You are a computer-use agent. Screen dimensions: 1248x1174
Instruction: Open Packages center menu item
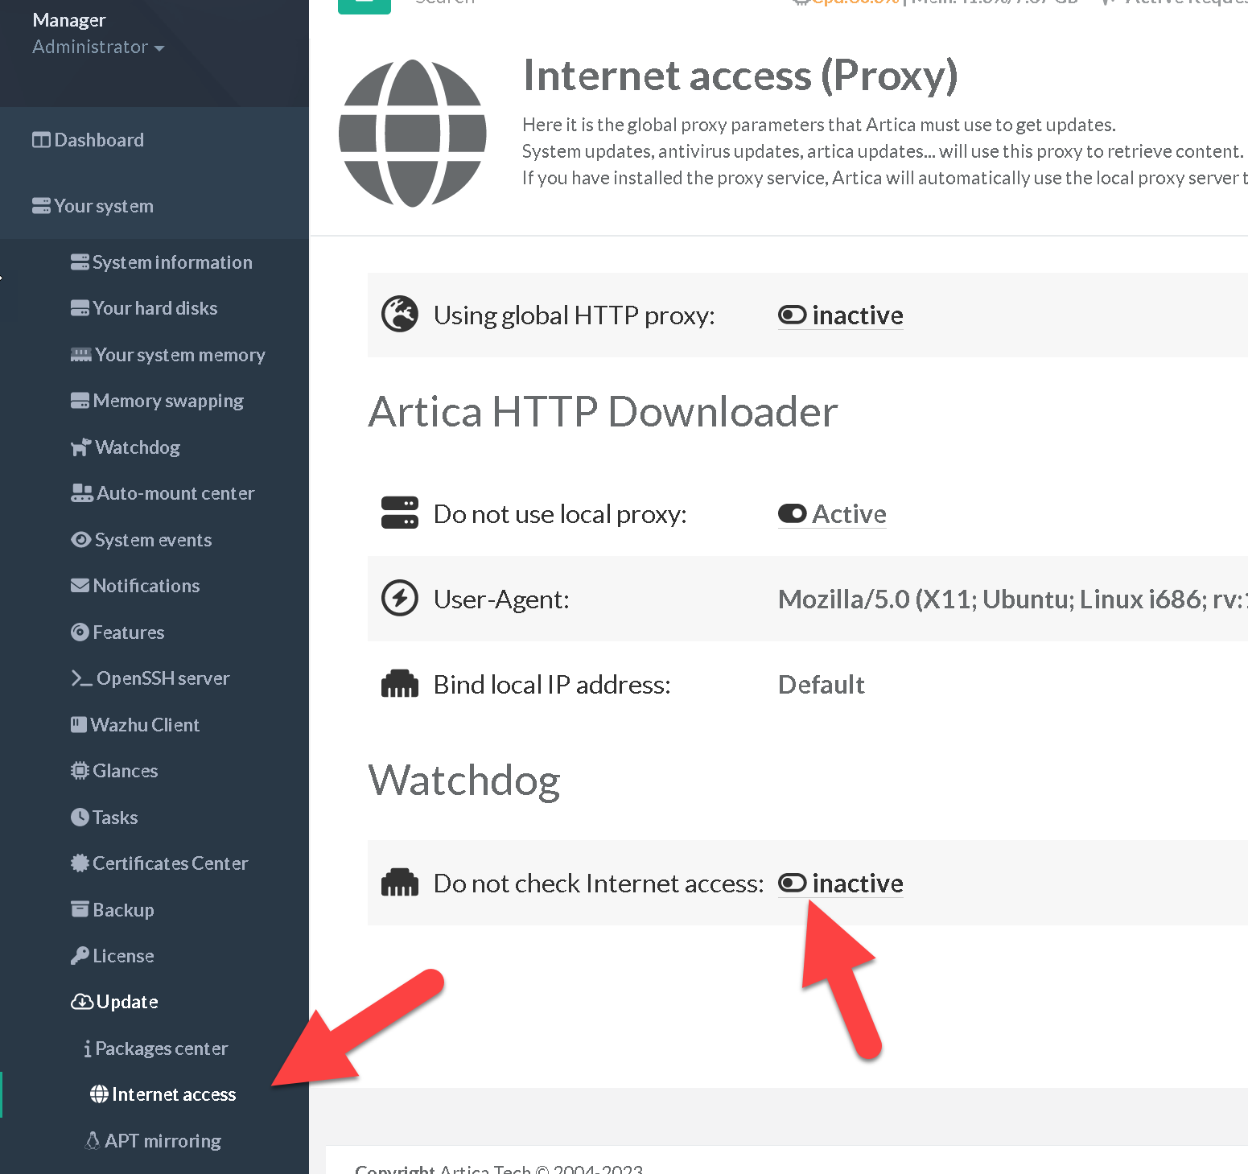click(161, 1048)
